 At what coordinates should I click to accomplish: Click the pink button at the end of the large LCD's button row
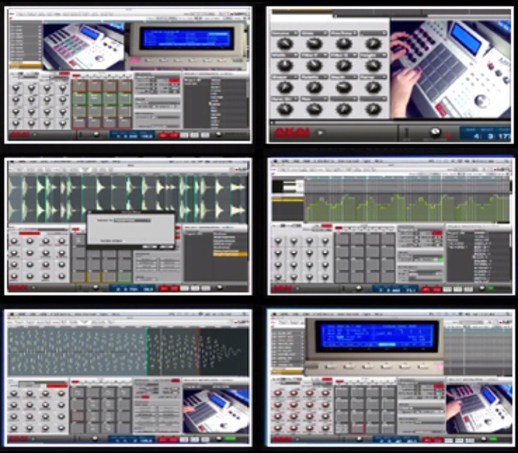(x=439, y=367)
